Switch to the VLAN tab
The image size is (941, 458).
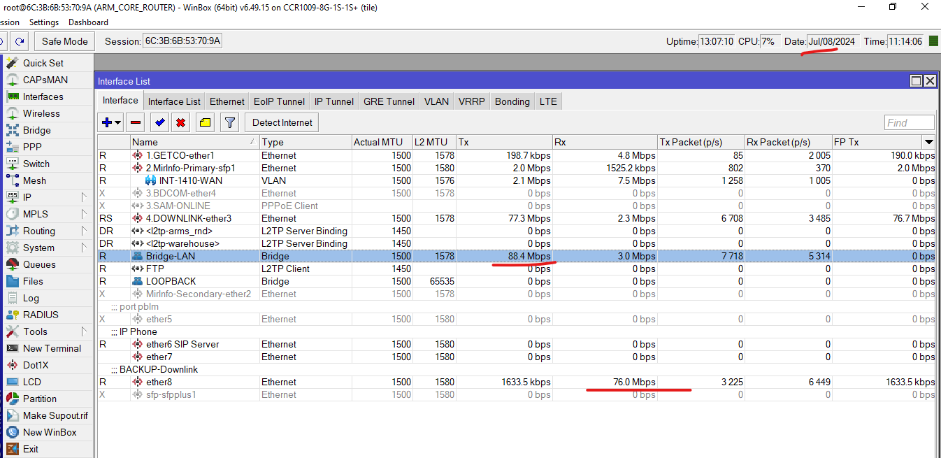(x=436, y=101)
